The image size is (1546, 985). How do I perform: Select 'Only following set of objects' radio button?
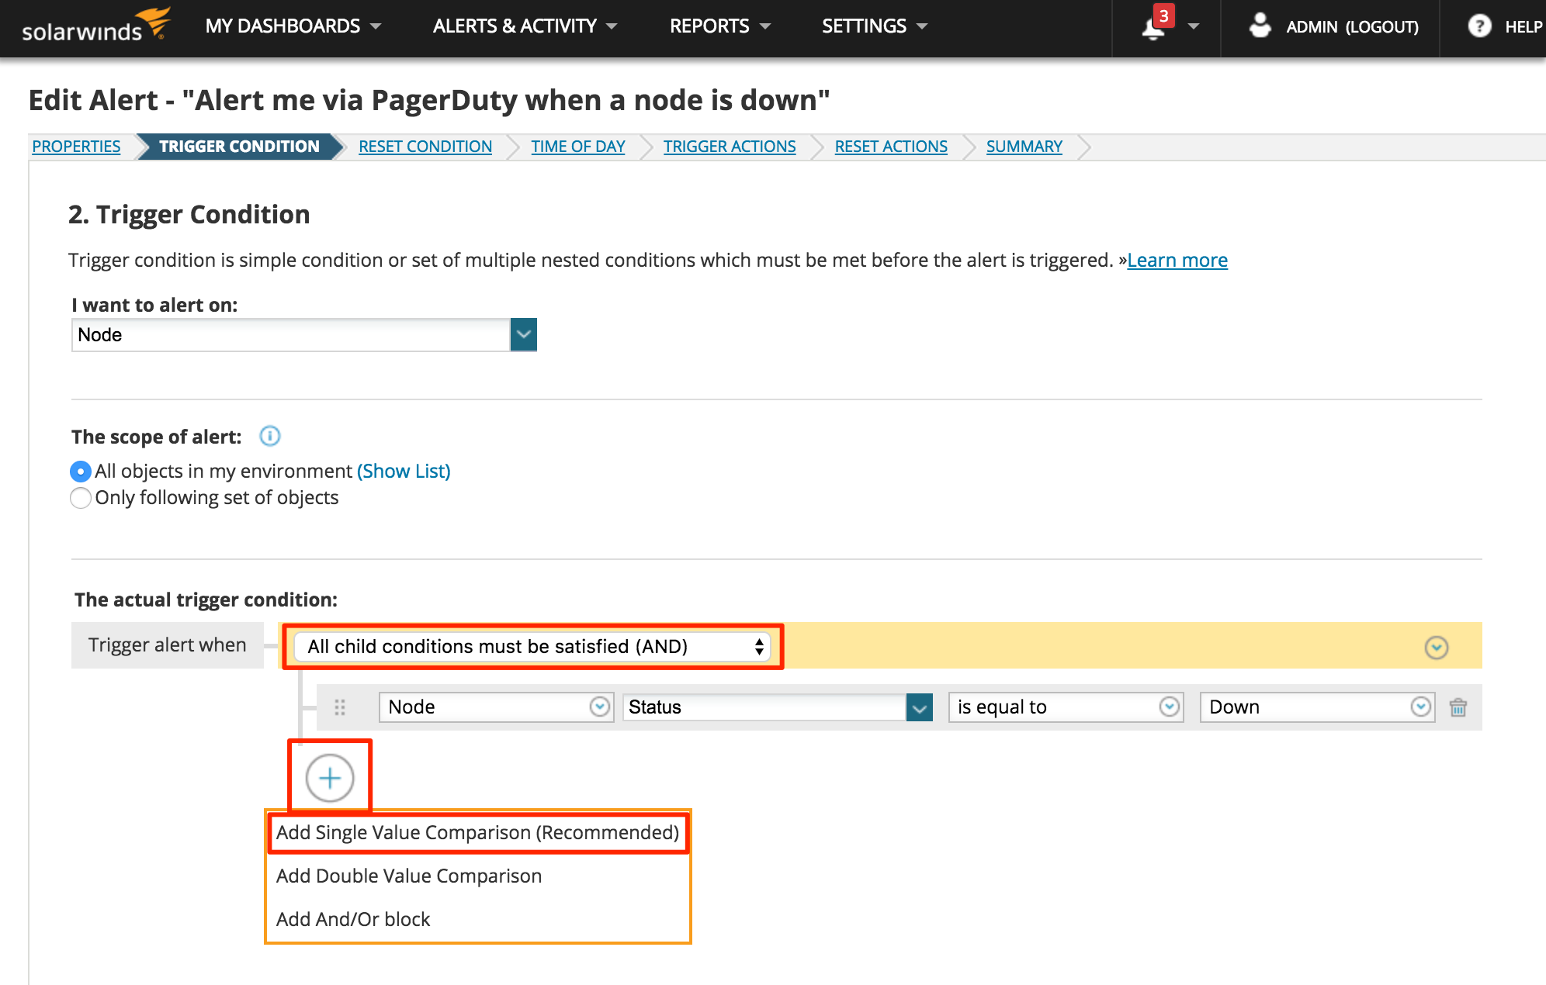pyautogui.click(x=81, y=499)
